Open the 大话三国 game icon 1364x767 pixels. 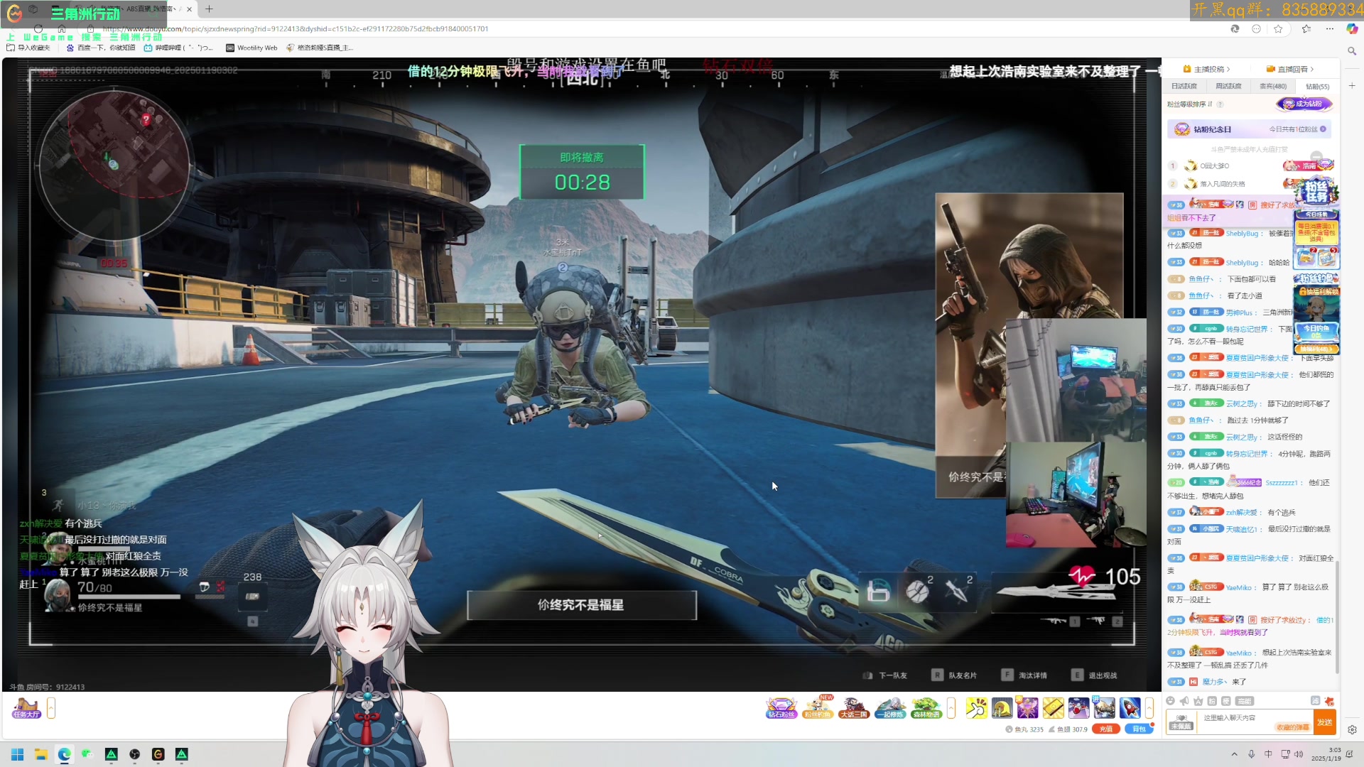853,708
